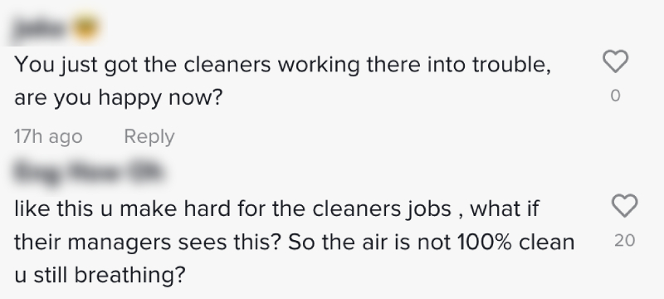Click the text "are you happy now?"
This screenshot has width=664, height=299.
(x=118, y=98)
